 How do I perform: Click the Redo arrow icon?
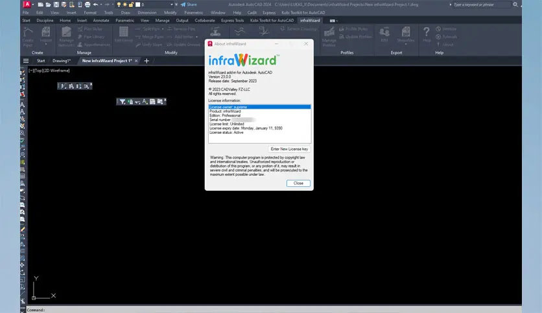tap(107, 5)
